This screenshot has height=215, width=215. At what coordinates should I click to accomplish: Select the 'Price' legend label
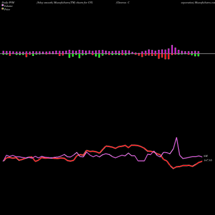point(7,9)
